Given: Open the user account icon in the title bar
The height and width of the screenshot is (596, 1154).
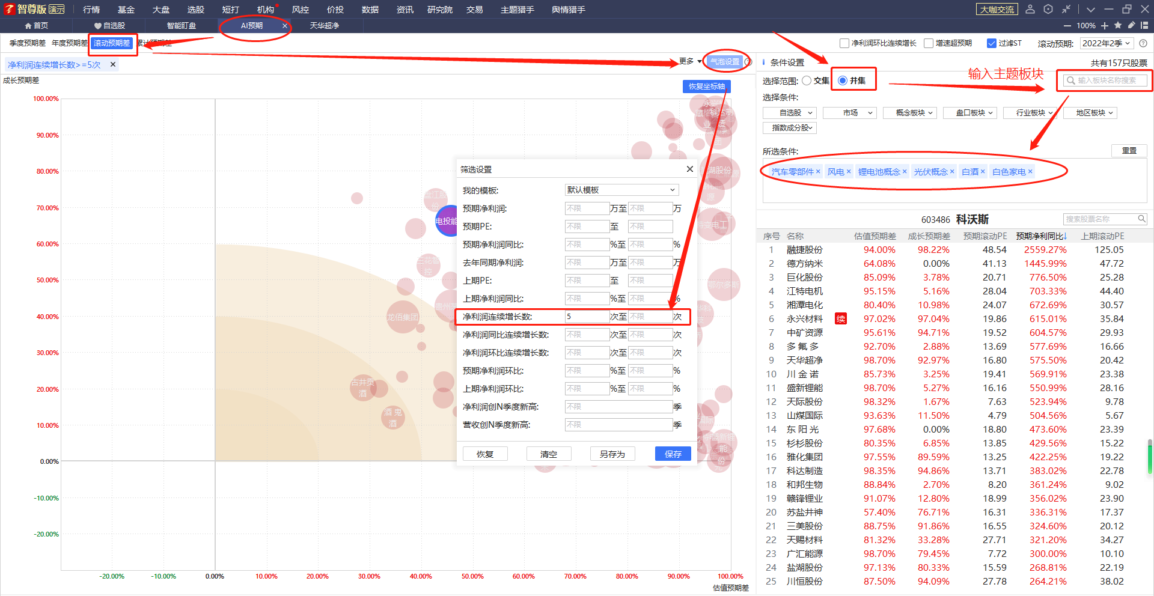Looking at the screenshot, I should (x=1030, y=9).
